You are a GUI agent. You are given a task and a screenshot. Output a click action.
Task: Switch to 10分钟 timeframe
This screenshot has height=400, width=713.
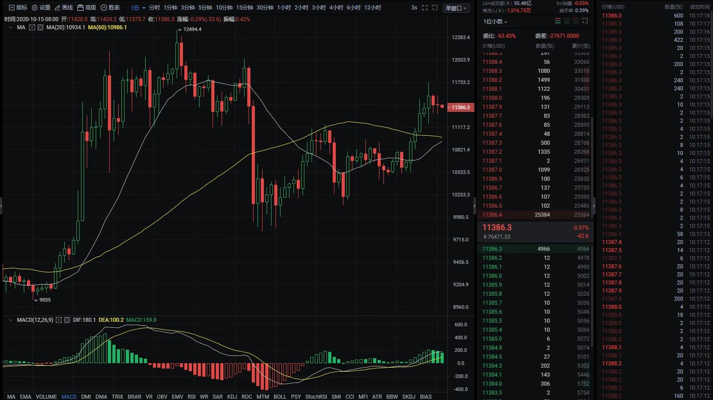click(x=224, y=8)
